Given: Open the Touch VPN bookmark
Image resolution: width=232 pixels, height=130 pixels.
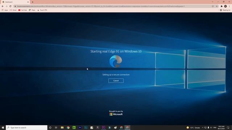Looking at the screenshot, I should coord(42,10).
